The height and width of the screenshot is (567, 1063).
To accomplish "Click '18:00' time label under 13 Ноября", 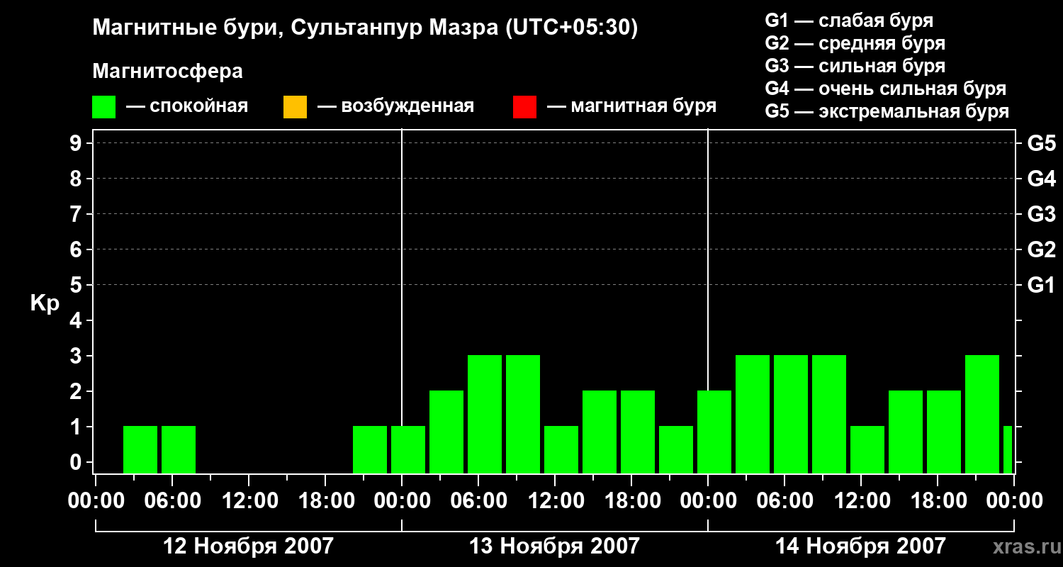I will (x=631, y=501).
